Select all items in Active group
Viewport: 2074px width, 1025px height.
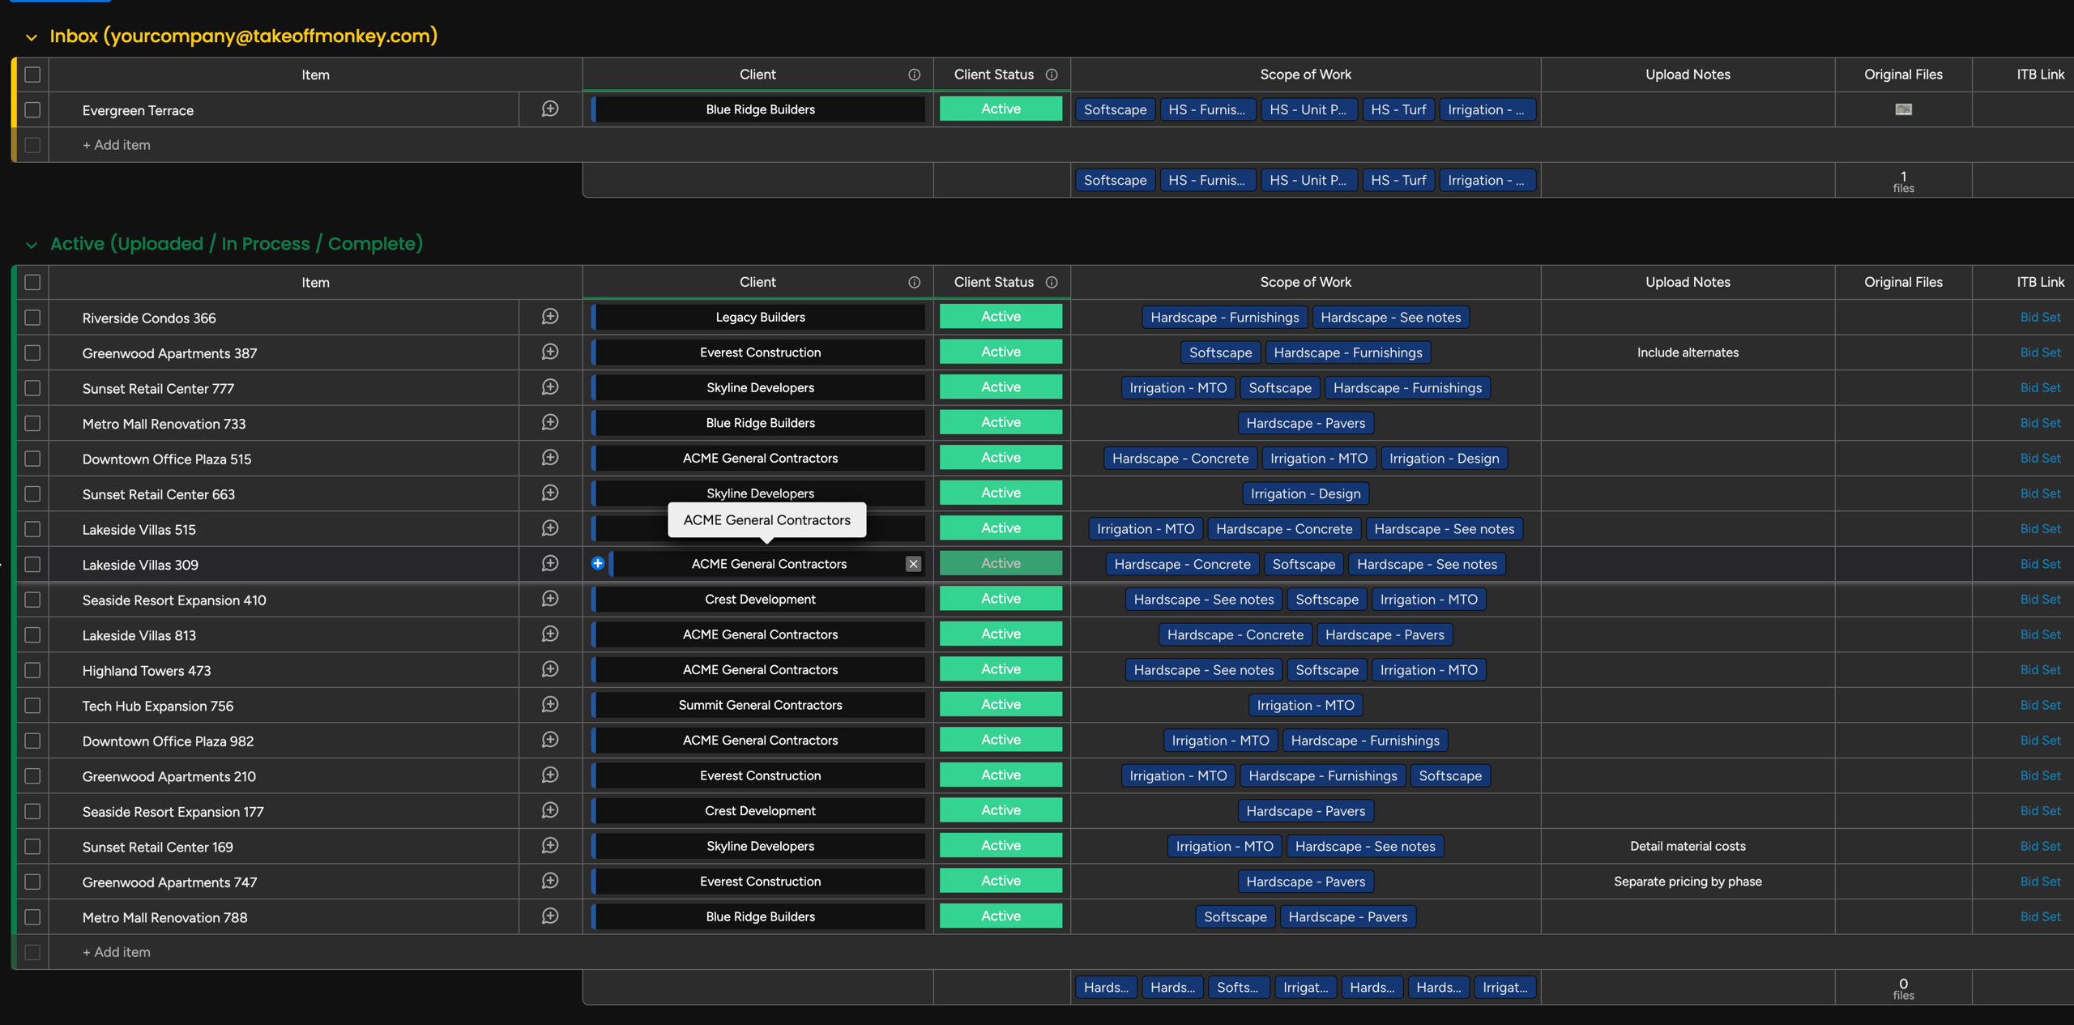pyautogui.click(x=32, y=282)
